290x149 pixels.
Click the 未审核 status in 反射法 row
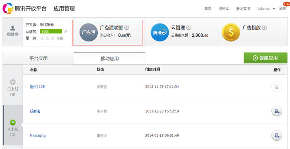102,111
